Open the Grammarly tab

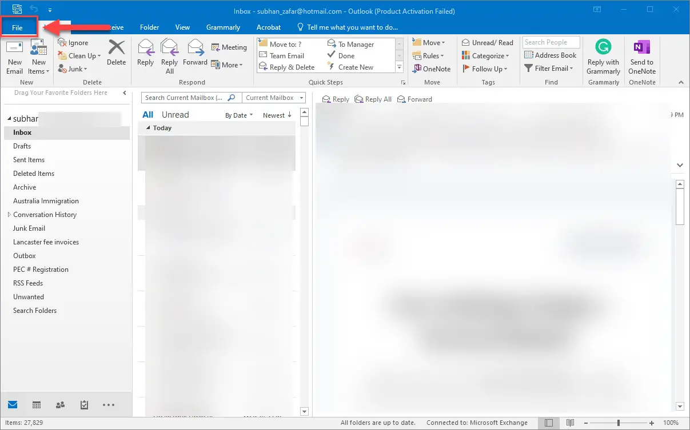coord(224,27)
